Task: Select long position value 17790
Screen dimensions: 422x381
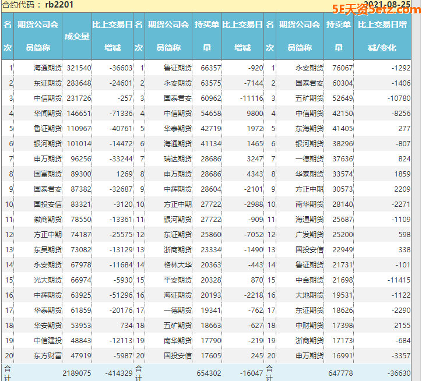Action: pyautogui.click(x=211, y=341)
